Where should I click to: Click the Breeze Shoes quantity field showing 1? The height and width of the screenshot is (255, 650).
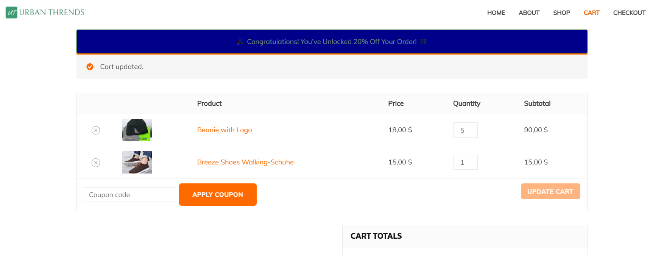[x=465, y=162]
